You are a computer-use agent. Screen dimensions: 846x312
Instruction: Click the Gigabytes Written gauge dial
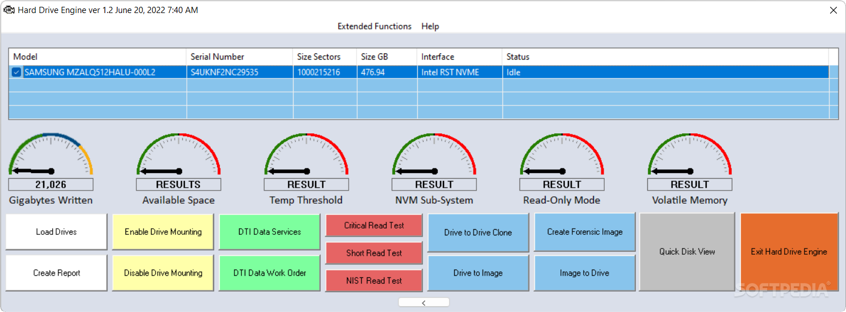(51, 154)
